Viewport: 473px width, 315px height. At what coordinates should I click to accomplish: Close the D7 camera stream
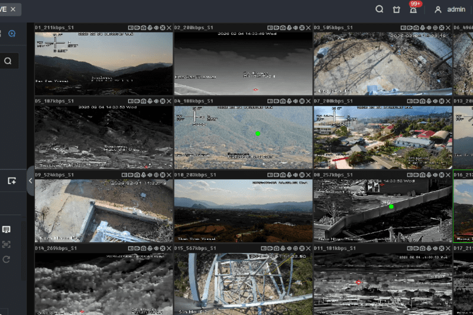point(448,101)
